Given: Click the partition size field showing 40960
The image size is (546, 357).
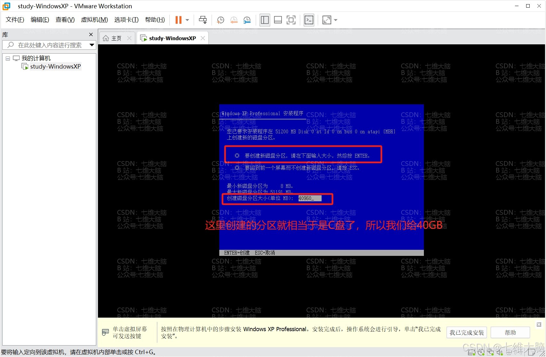Looking at the screenshot, I should tap(310, 198).
